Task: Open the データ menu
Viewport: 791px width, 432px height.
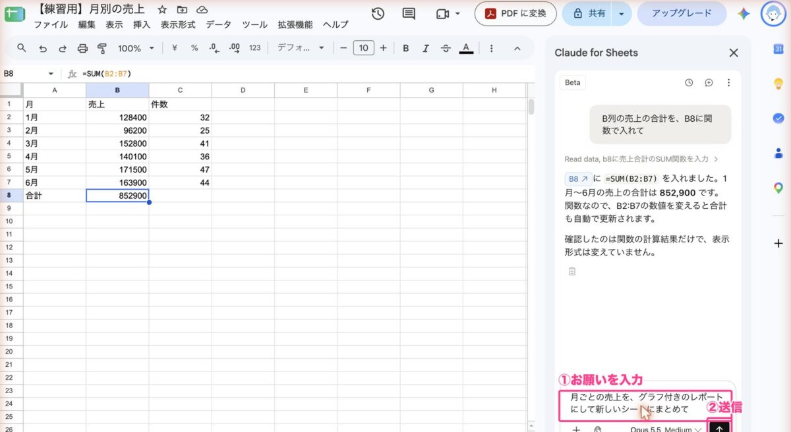Action: coord(218,24)
